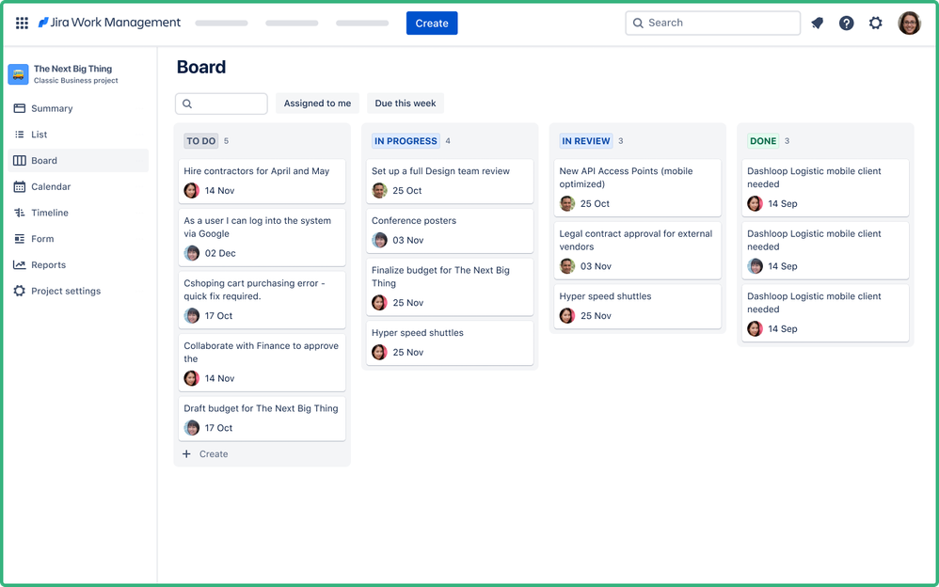Click the IN REVIEW column header
The height and width of the screenshot is (587, 939).
coord(585,141)
